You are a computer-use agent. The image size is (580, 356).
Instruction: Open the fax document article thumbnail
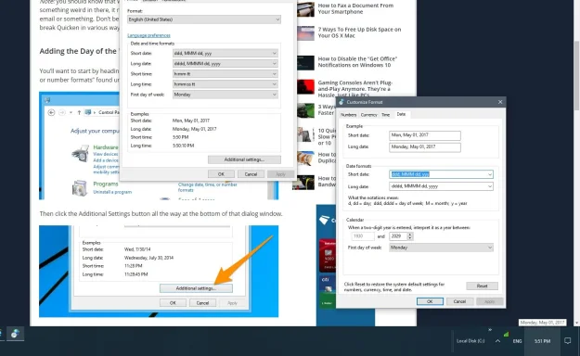coord(305,9)
